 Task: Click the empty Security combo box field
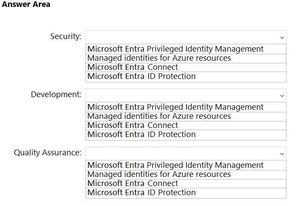tap(182, 37)
